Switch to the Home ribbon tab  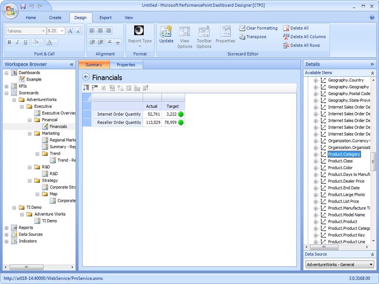pos(31,18)
